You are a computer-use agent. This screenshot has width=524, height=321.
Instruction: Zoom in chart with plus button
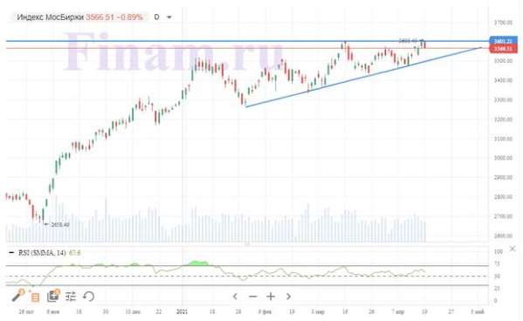click(271, 297)
